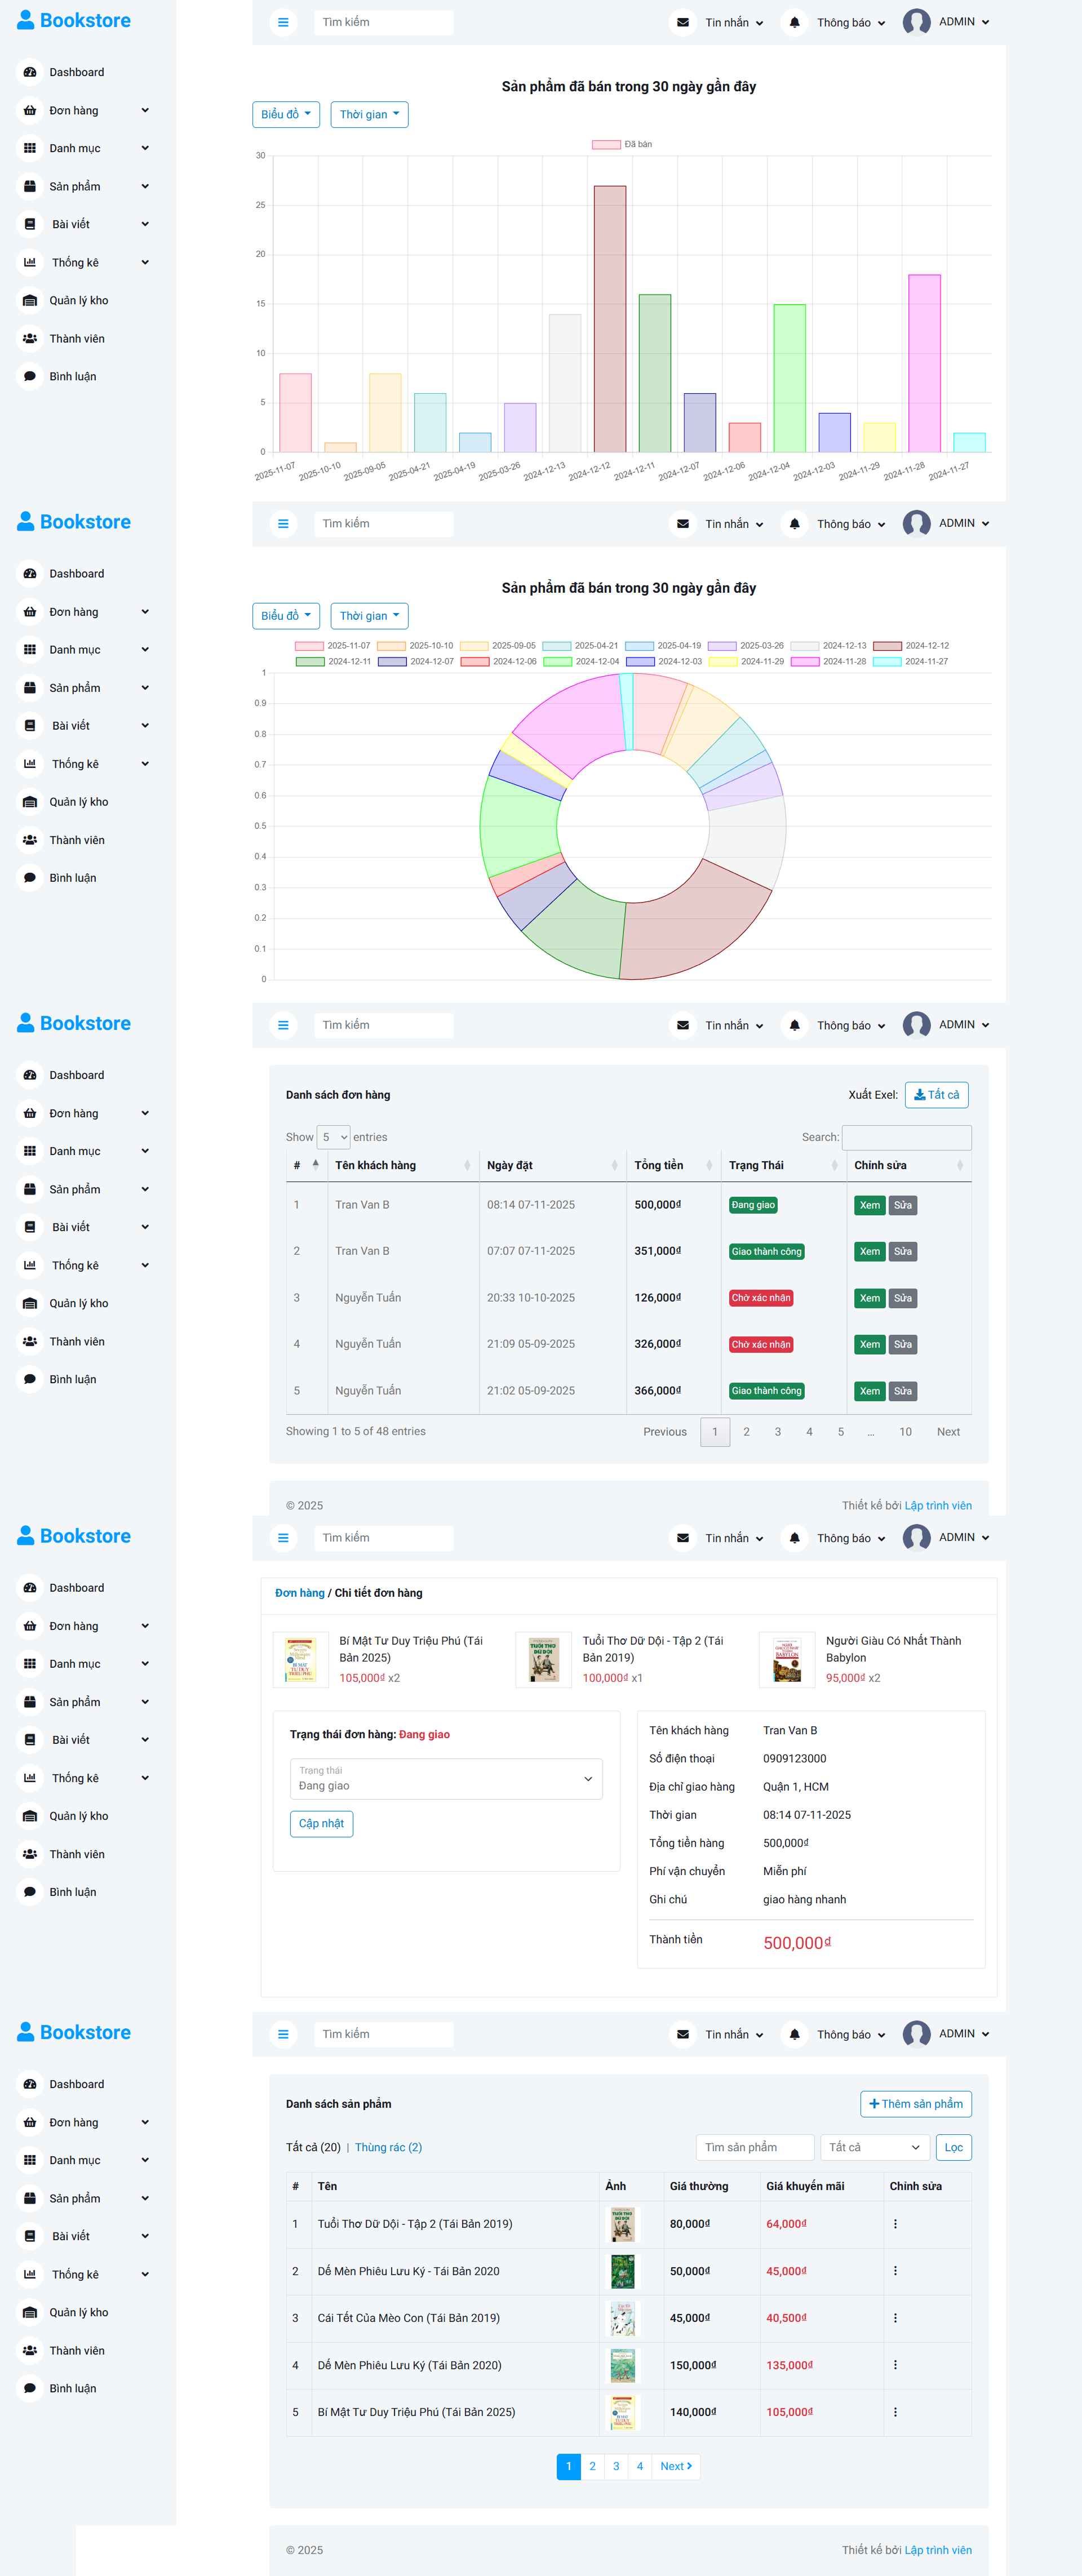Open Quản lý kho warehouse sidebar icon

tap(30, 301)
